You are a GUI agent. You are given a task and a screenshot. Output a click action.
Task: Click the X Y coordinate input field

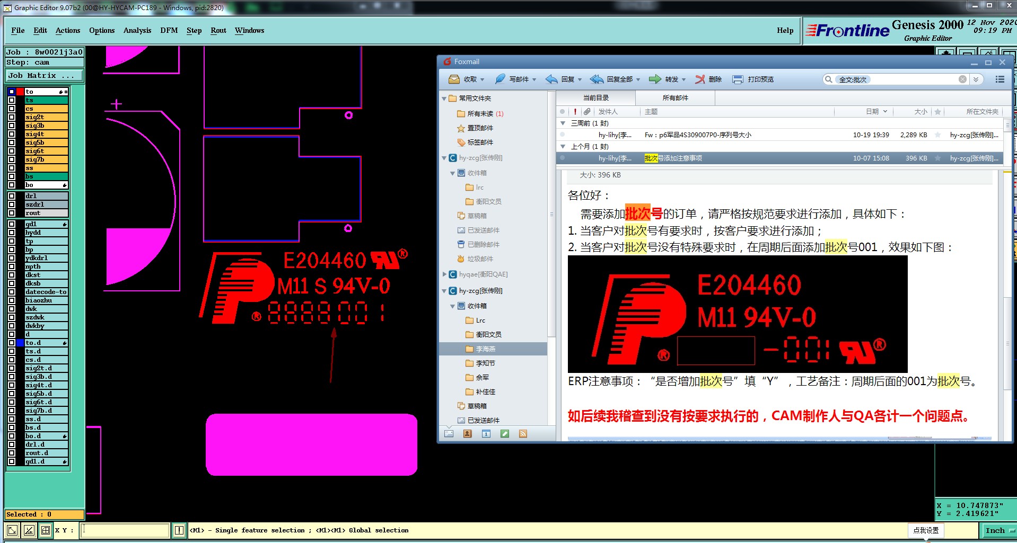[x=125, y=530]
